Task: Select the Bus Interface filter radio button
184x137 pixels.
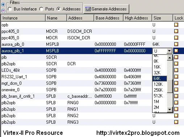Action: click(x=10, y=9)
